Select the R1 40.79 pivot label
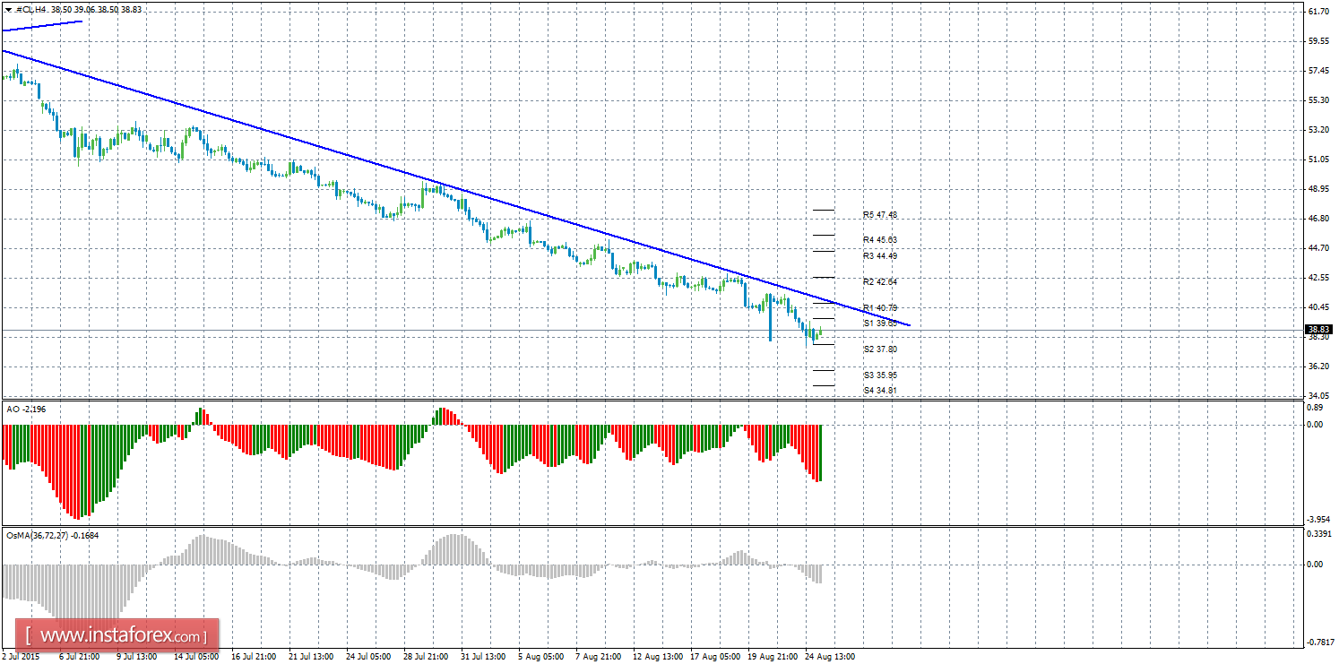 (880, 308)
